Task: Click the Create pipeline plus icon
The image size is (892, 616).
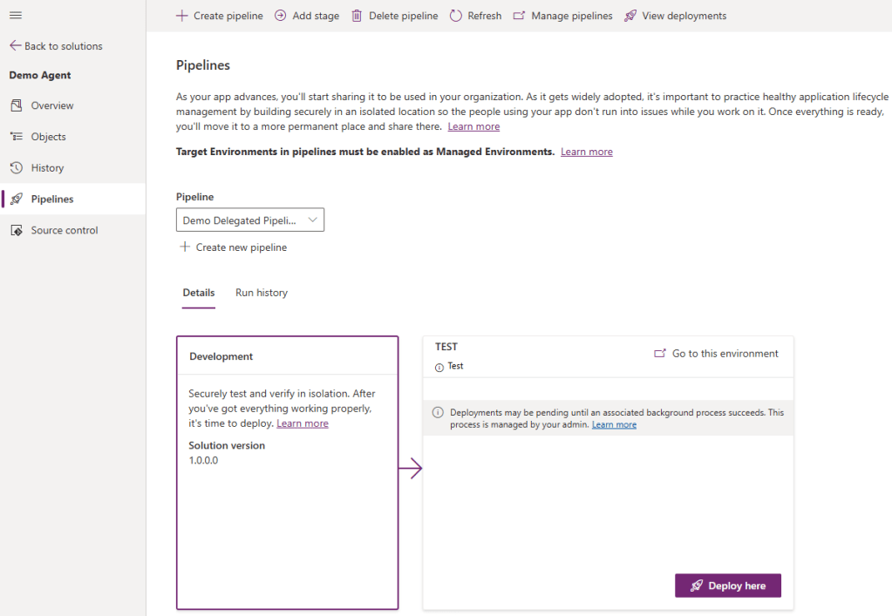Action: pyautogui.click(x=181, y=16)
